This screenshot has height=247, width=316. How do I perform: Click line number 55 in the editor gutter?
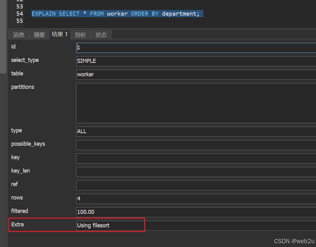pos(20,21)
